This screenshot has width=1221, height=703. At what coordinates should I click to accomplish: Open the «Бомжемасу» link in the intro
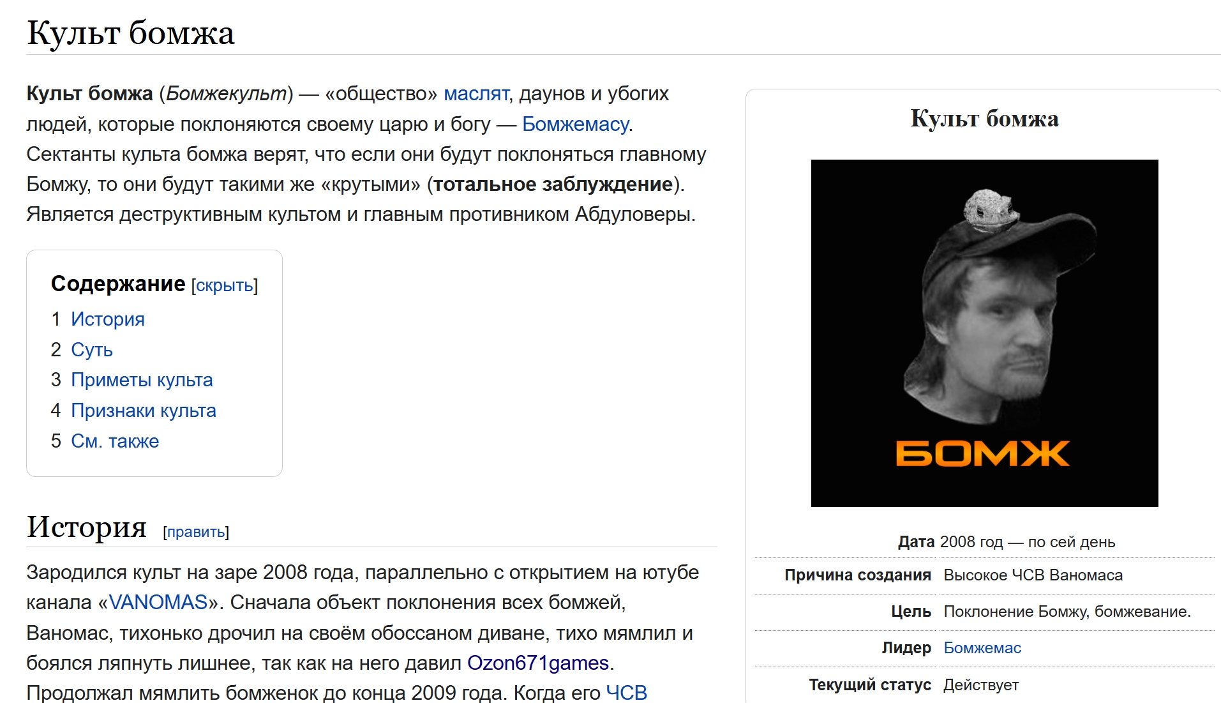[x=576, y=124]
